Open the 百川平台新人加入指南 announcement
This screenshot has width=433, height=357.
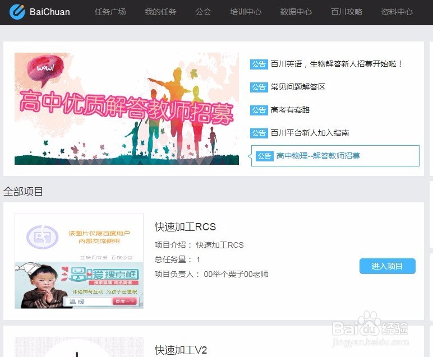(310, 133)
